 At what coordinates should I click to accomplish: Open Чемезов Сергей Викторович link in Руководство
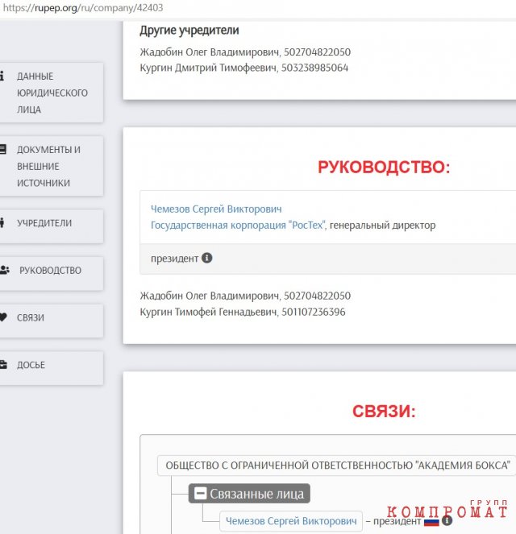(x=216, y=209)
